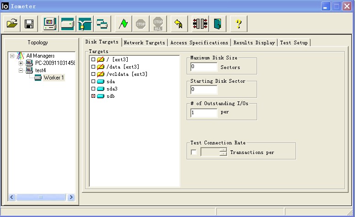The image size is (355, 217).
Task: Click the Open Test Configuration File icon
Action: click(x=12, y=23)
